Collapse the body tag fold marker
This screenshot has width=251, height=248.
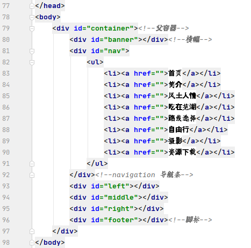point(32,17)
